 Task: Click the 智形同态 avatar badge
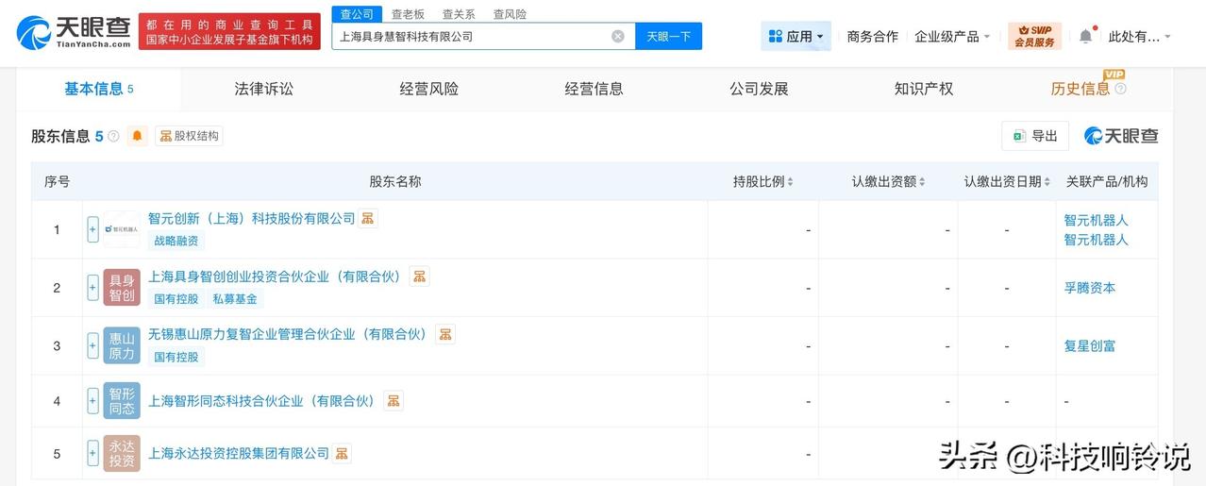pos(122,401)
